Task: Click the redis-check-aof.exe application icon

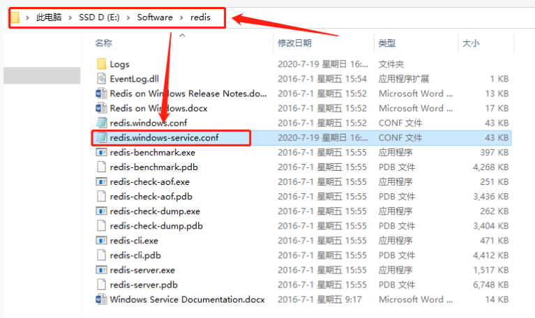Action: (x=101, y=181)
